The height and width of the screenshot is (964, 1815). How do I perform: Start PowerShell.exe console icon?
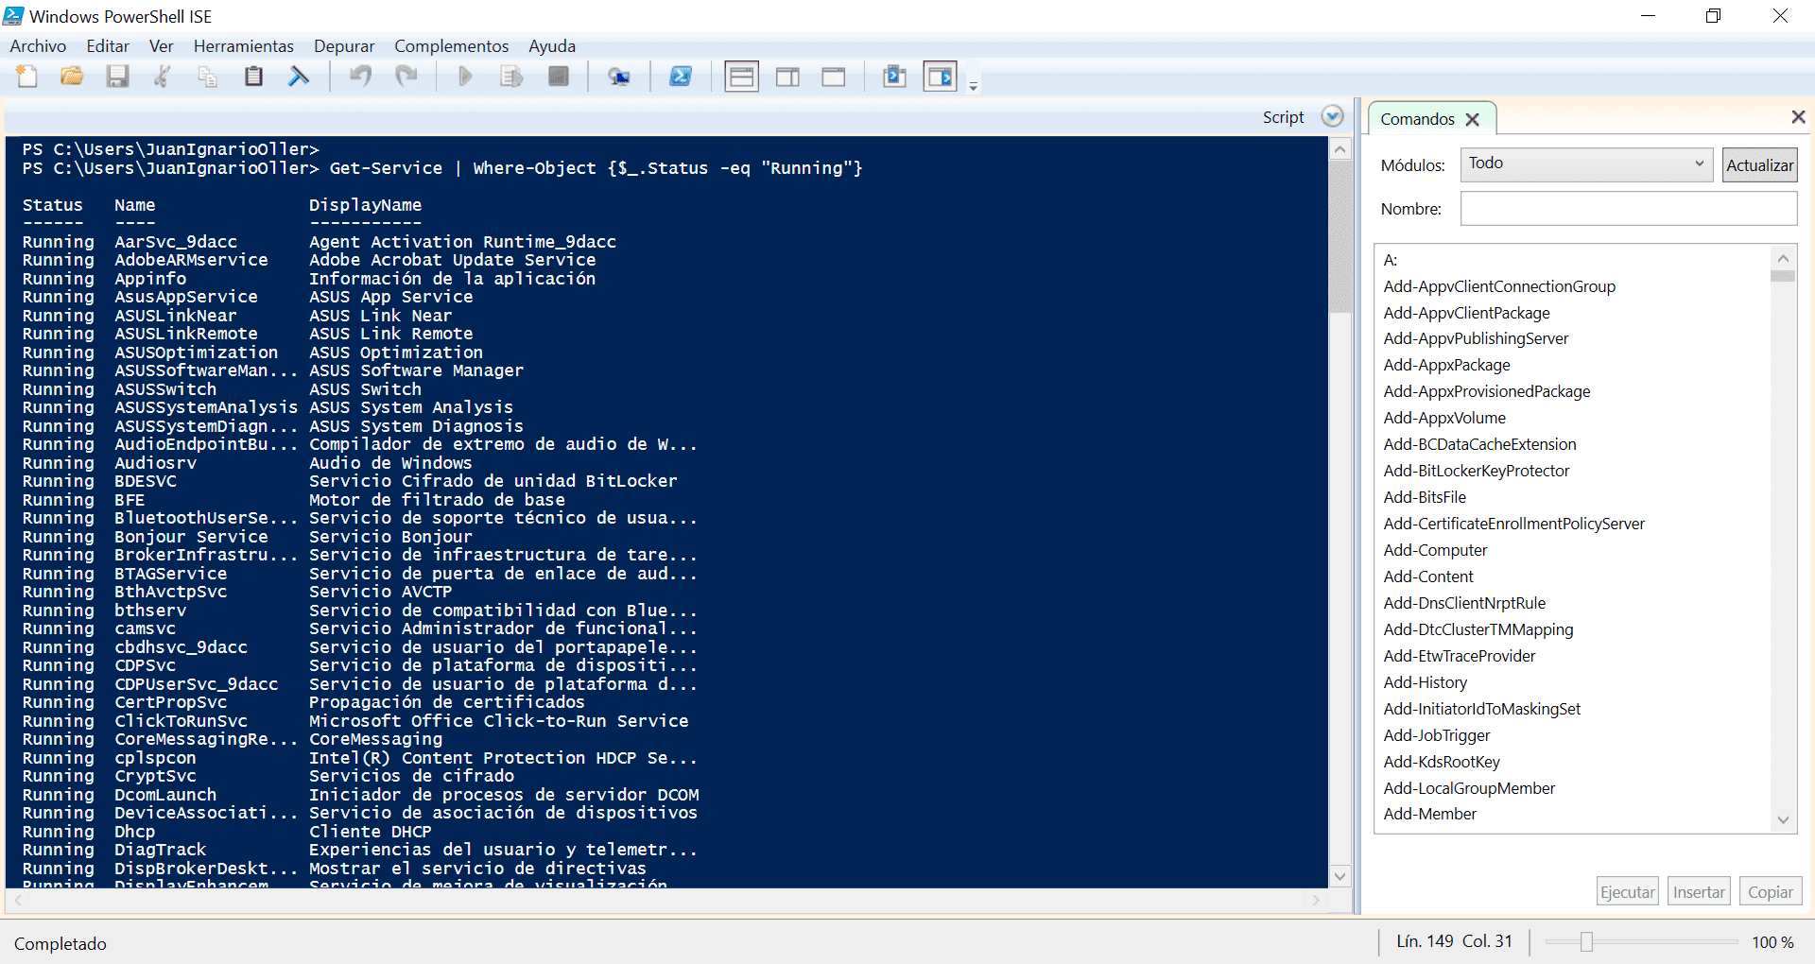[x=681, y=77]
